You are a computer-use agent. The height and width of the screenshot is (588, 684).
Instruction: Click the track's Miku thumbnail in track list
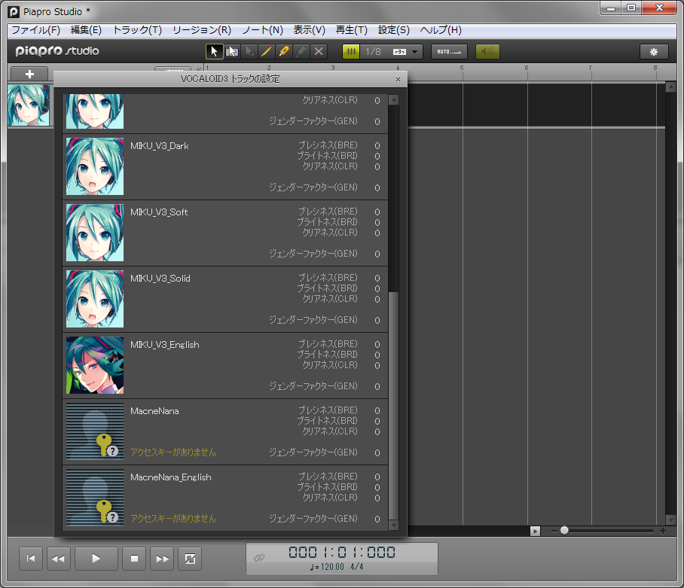pos(29,105)
